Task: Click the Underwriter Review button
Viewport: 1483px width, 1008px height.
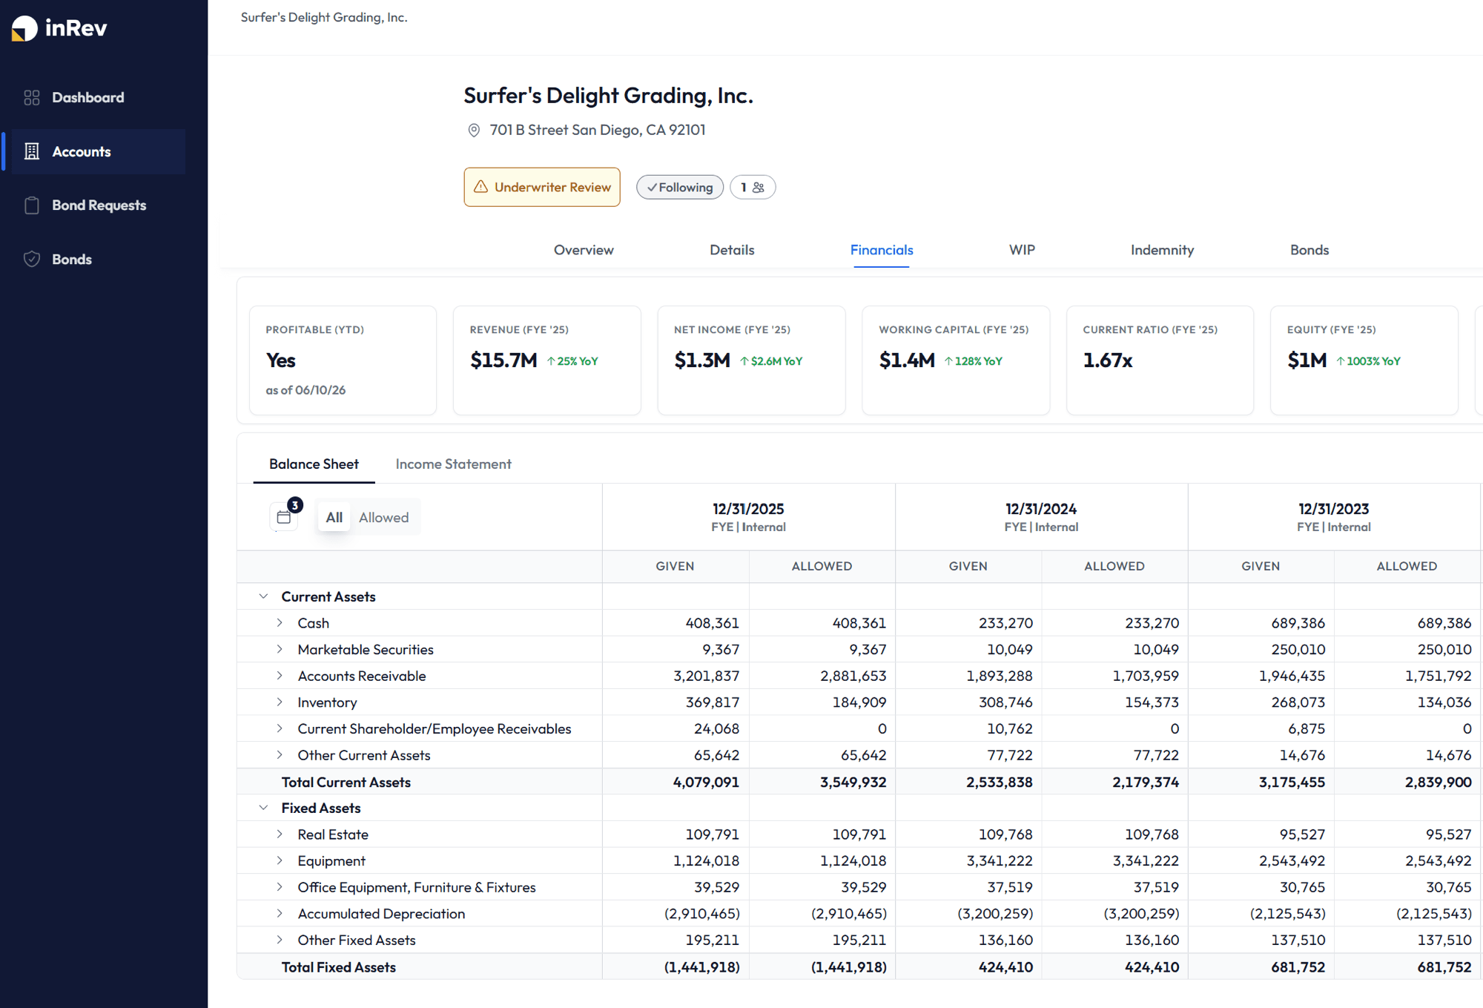Action: (x=542, y=187)
